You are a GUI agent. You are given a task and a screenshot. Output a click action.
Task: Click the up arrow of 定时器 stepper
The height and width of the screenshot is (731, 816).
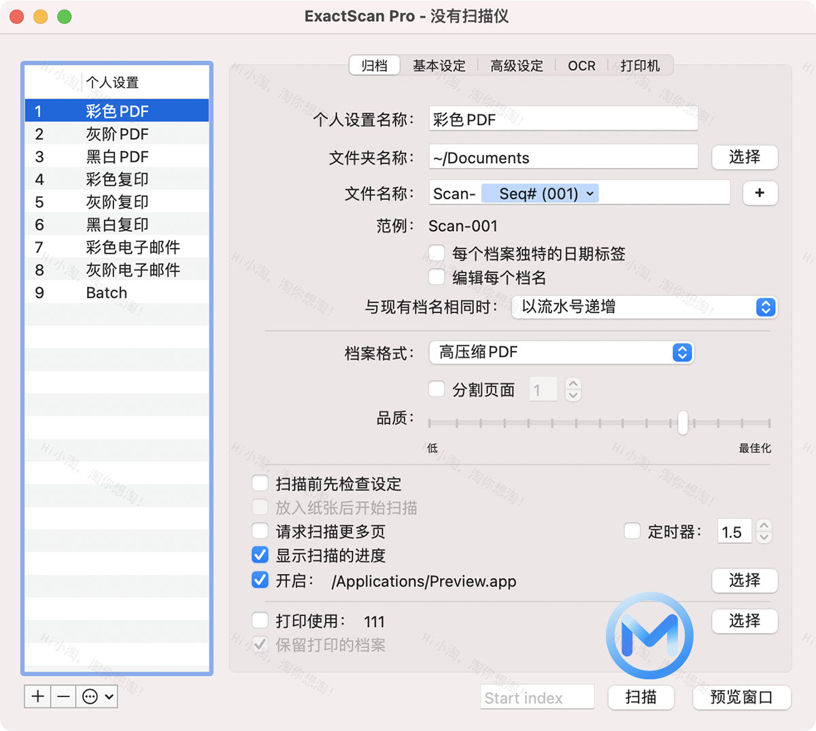(x=763, y=526)
